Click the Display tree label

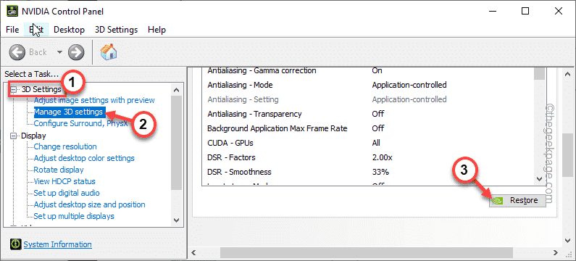point(33,136)
